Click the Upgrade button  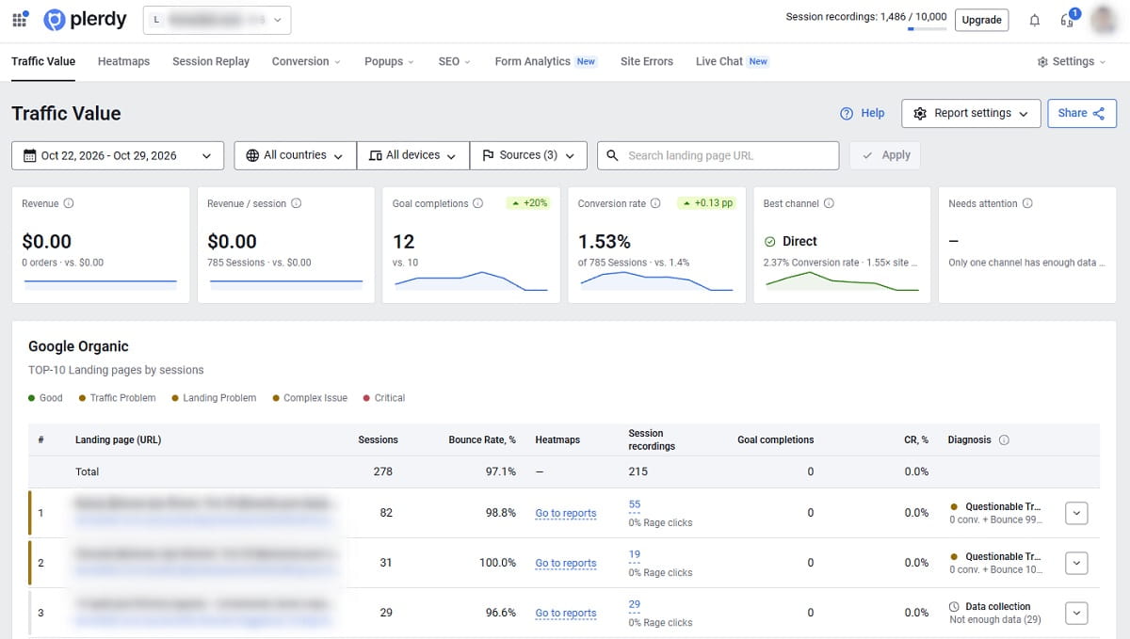point(981,20)
